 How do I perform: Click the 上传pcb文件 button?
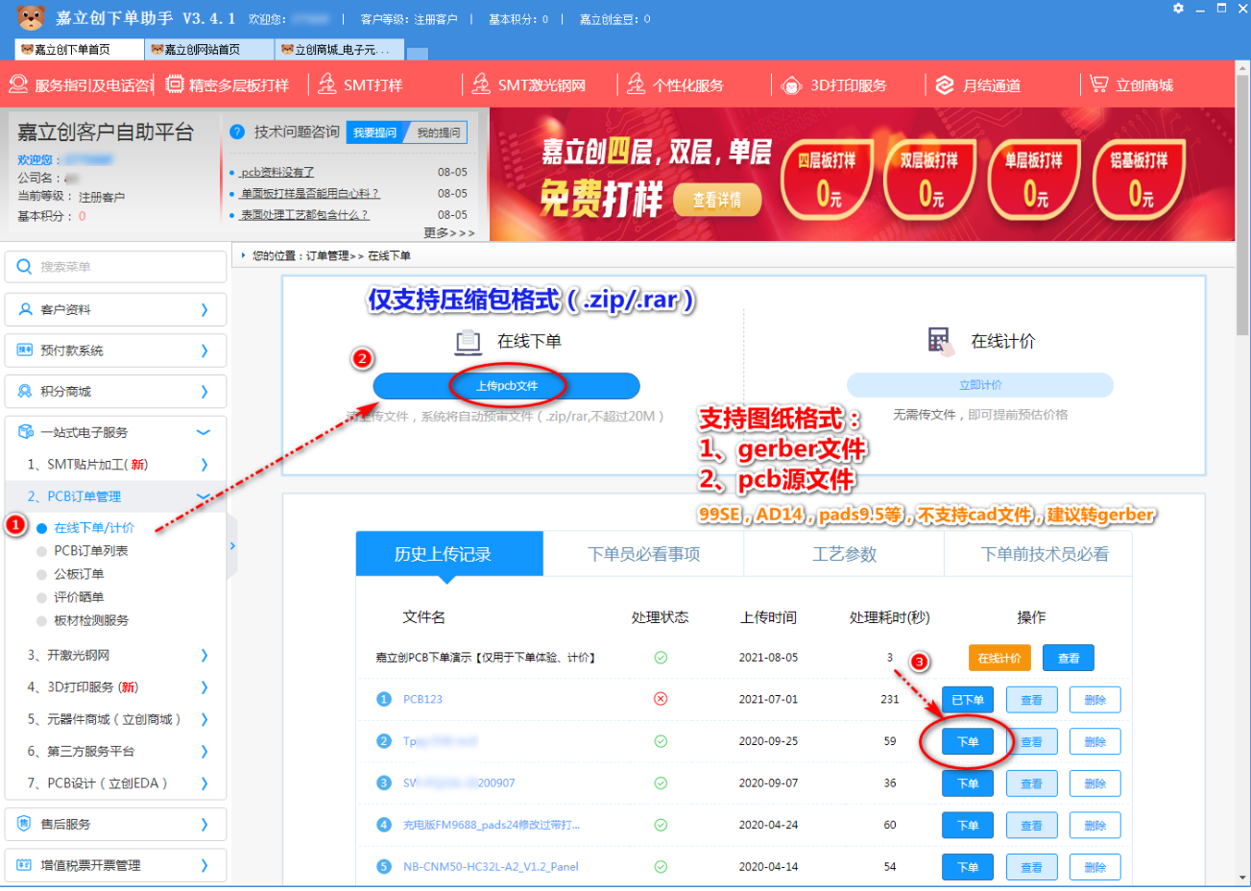(506, 386)
